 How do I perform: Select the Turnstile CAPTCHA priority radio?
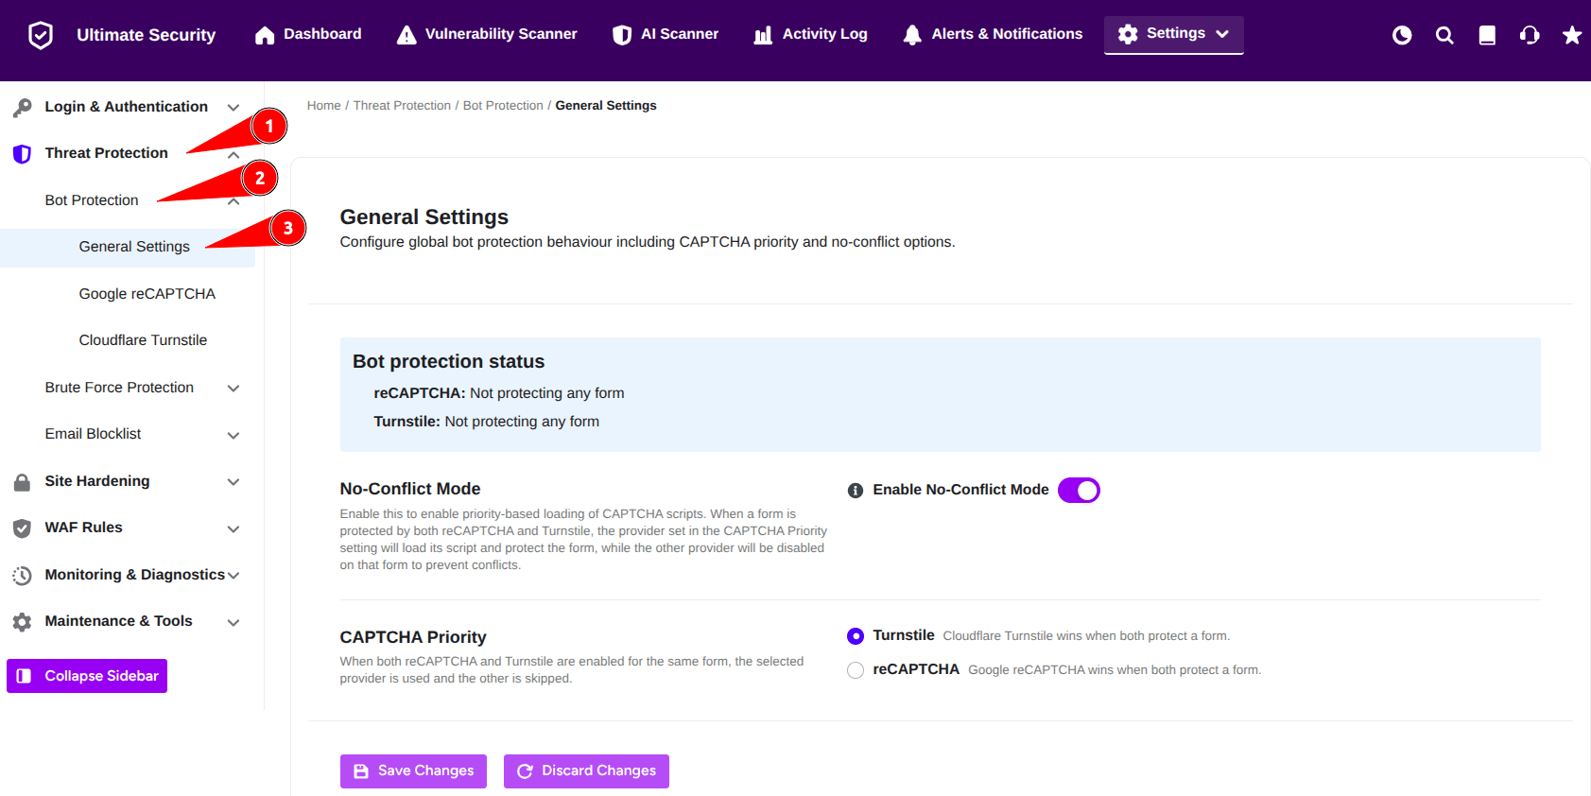tap(856, 636)
